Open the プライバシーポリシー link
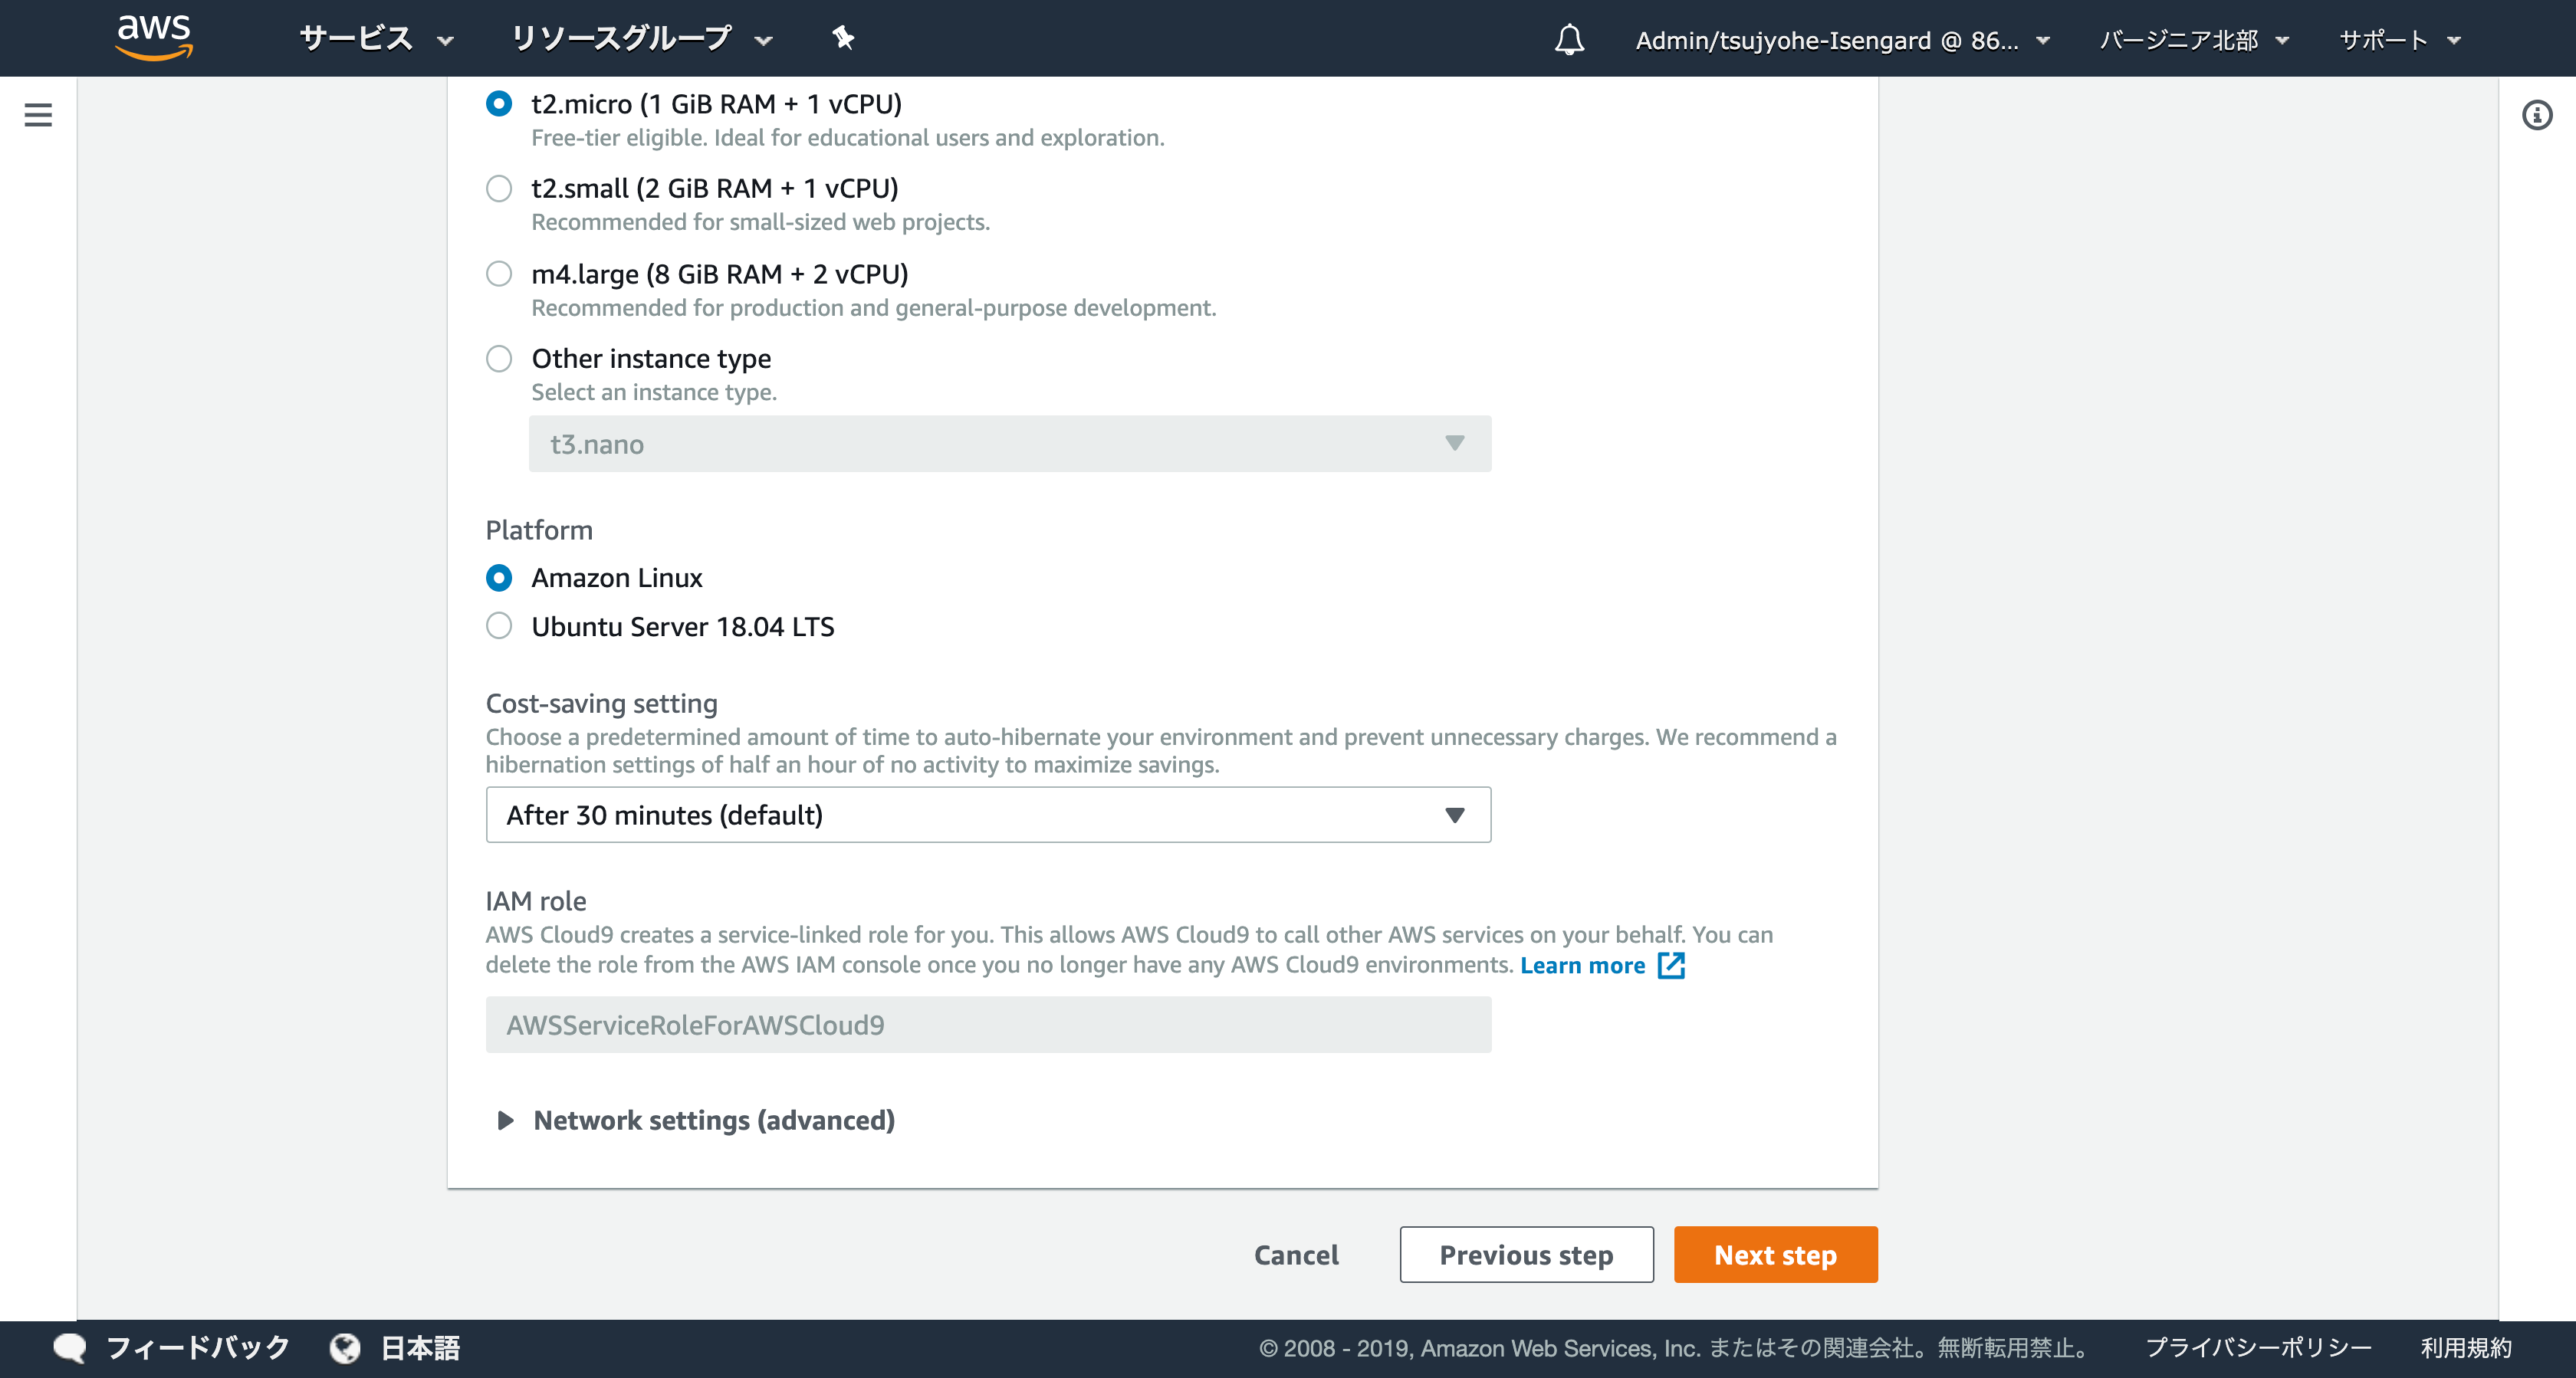Viewport: 2576px width, 1378px height. (x=2258, y=1348)
